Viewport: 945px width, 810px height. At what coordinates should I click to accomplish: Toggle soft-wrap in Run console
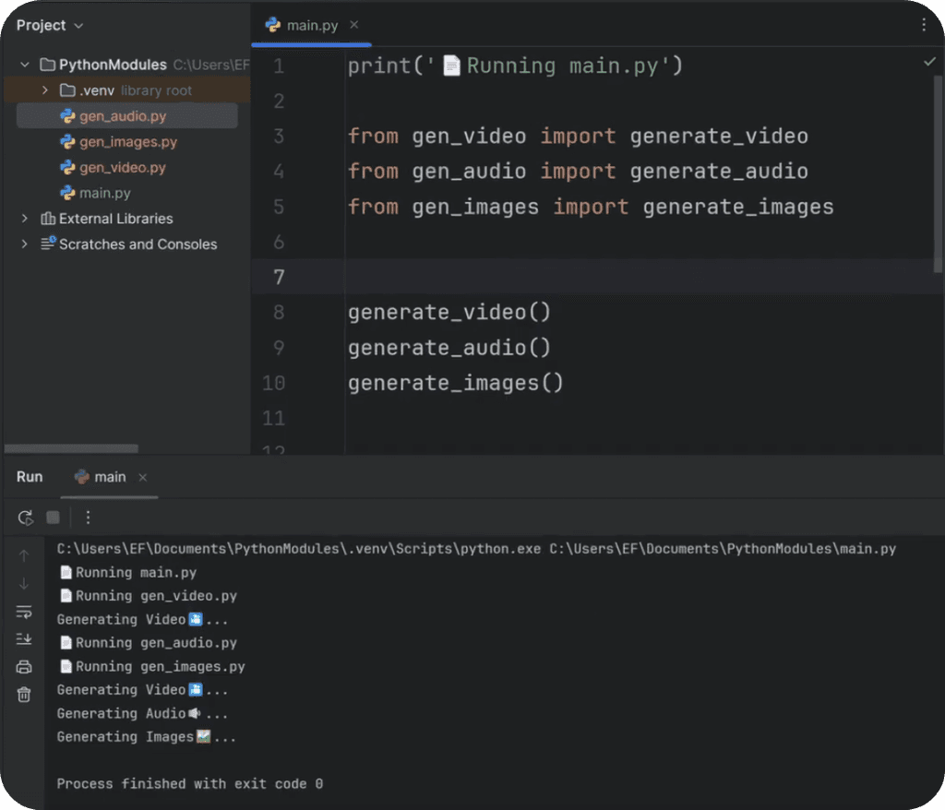(x=24, y=612)
